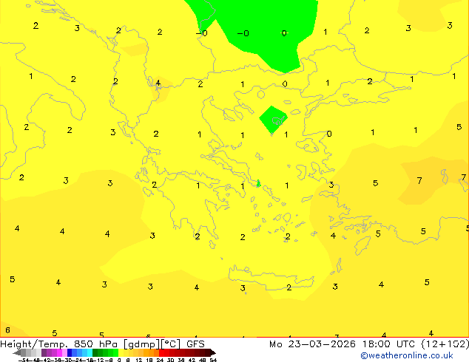The image size is (469, 362).
Task: Click the date '23-03-2026' in the footer
Action: point(322,344)
